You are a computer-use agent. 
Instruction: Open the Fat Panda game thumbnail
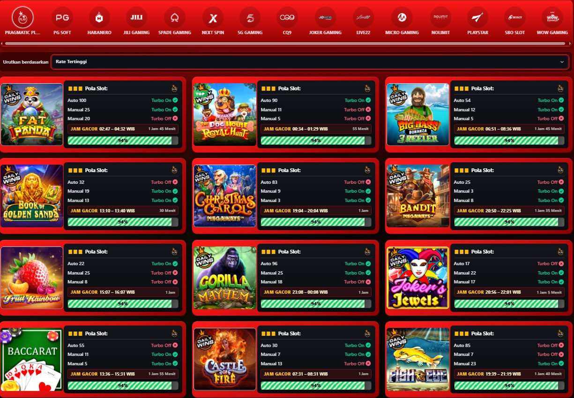tap(32, 115)
